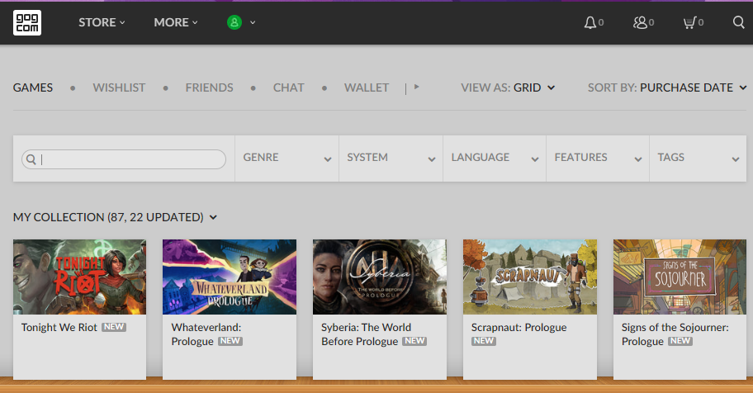The image size is (753, 393).
Task: Click the search magnifier in the header
Action: 739,22
